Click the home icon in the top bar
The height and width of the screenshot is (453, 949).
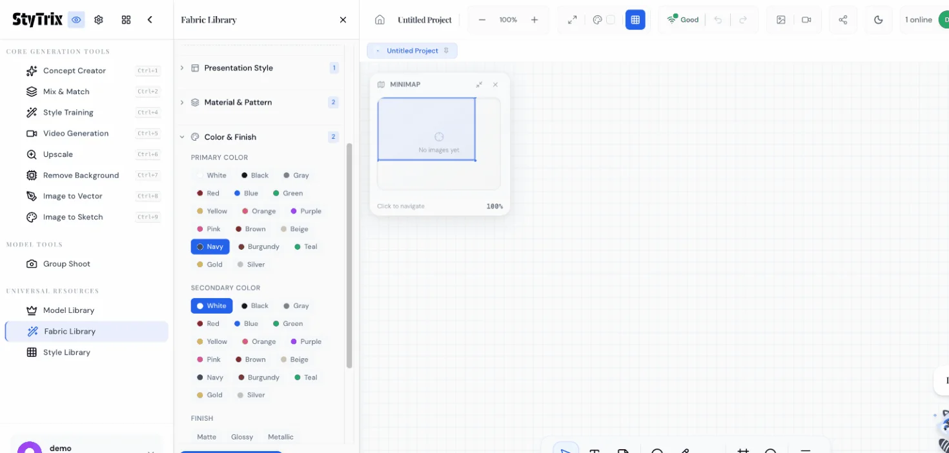click(380, 20)
